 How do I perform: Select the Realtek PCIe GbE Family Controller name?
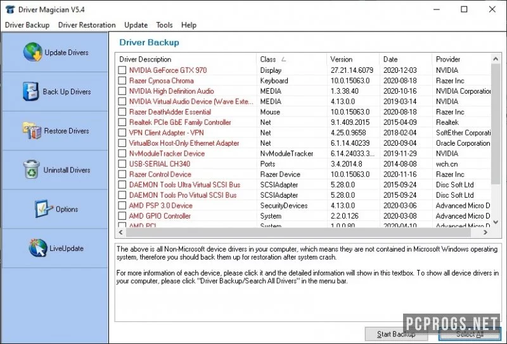pyautogui.click(x=180, y=122)
